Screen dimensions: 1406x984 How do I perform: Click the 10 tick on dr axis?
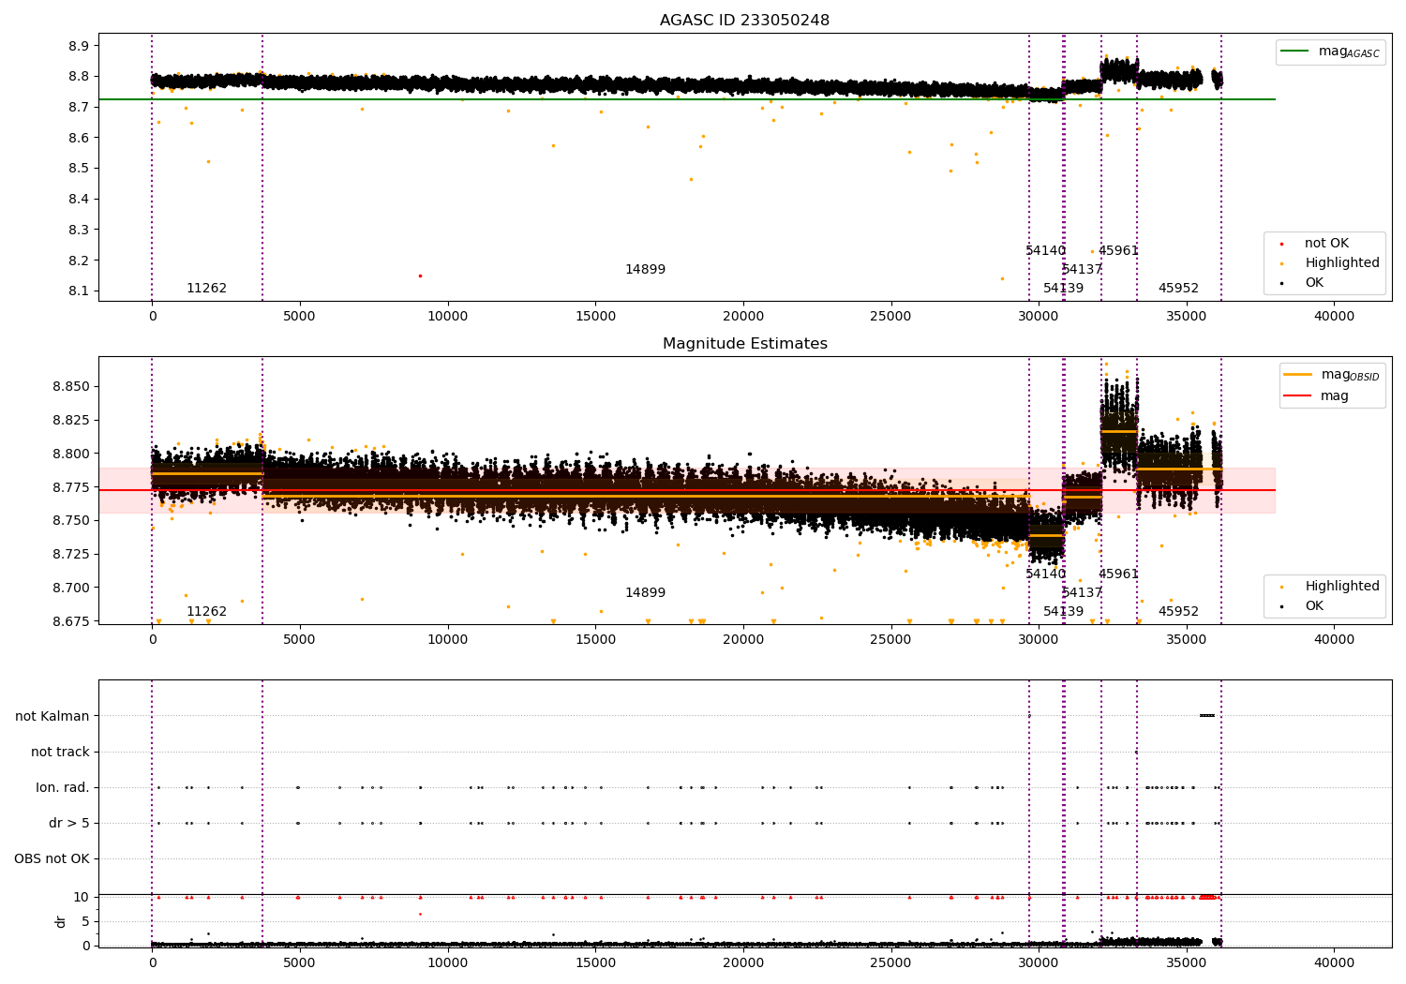tap(82, 897)
